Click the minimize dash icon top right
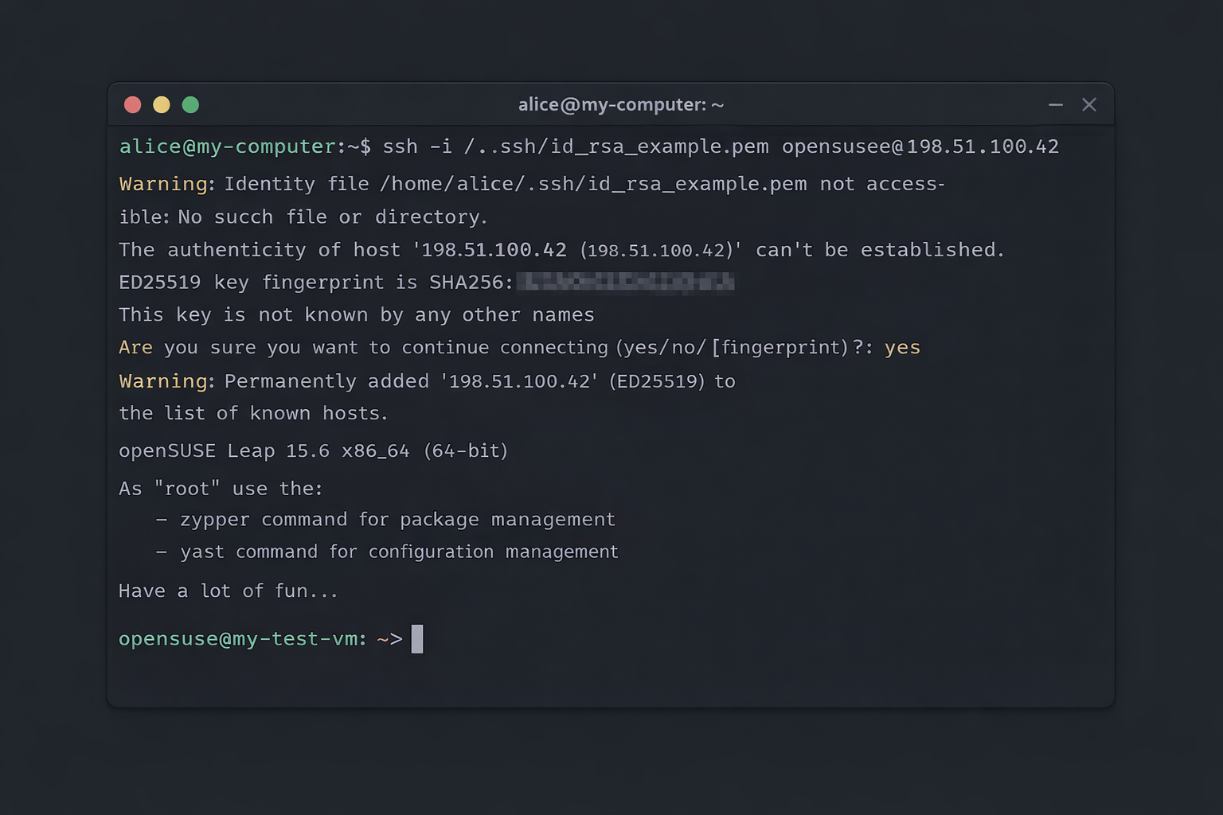The width and height of the screenshot is (1223, 815). pyautogui.click(x=1056, y=104)
